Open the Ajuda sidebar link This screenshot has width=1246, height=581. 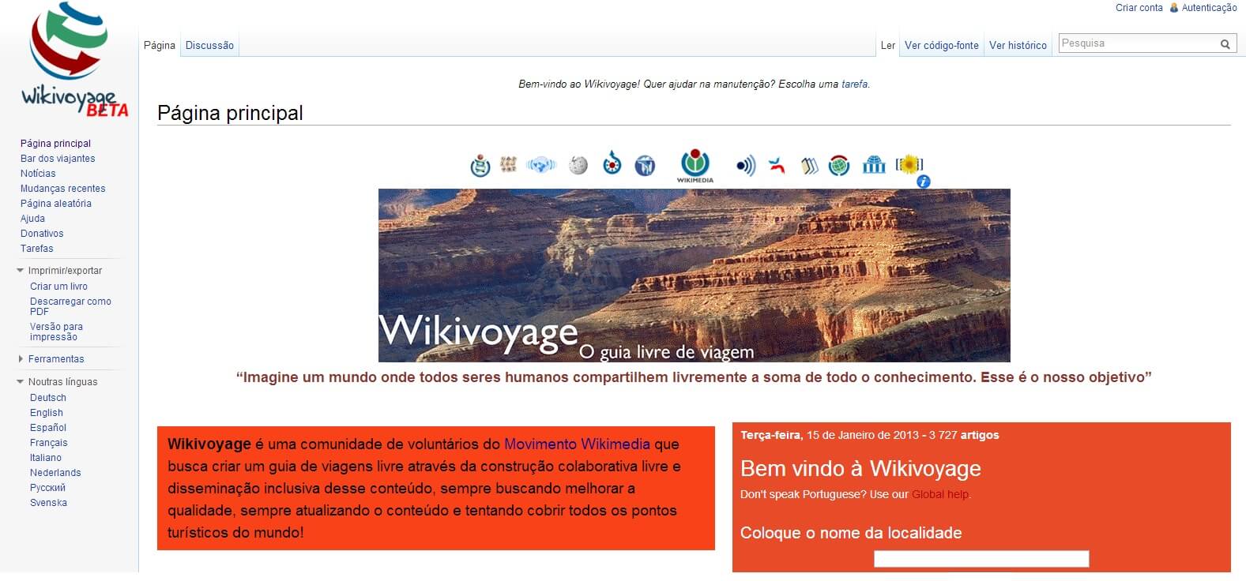pos(32,219)
